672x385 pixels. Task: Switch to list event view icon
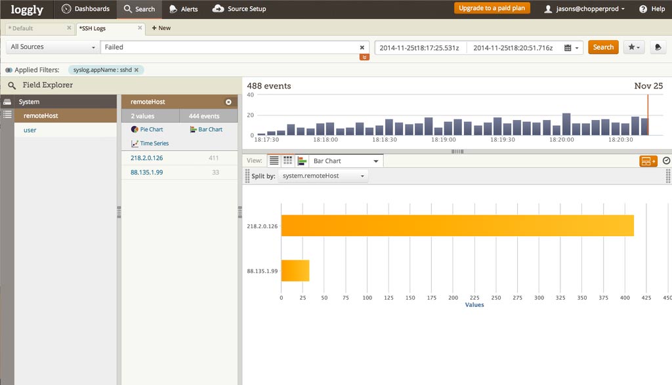click(274, 161)
